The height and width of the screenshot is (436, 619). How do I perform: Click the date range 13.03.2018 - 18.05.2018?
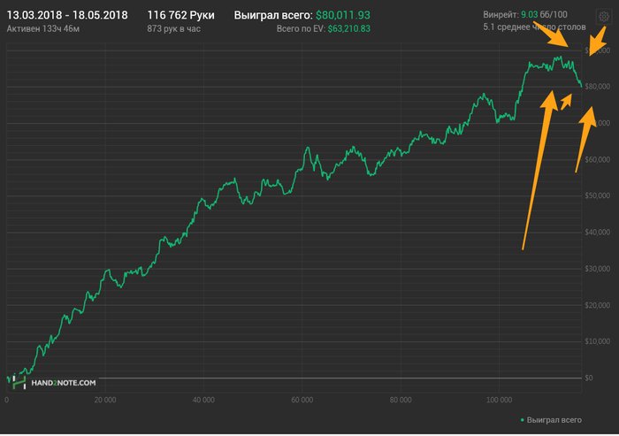[x=67, y=15]
